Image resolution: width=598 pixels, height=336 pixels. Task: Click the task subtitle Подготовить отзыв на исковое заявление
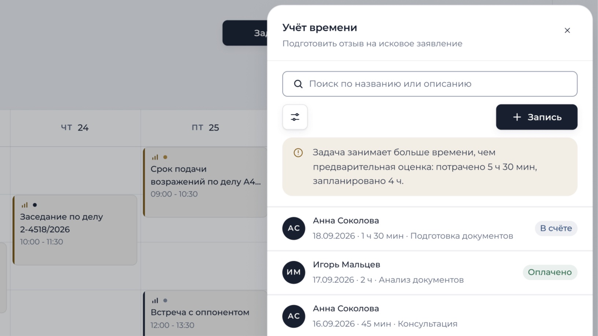coord(372,44)
